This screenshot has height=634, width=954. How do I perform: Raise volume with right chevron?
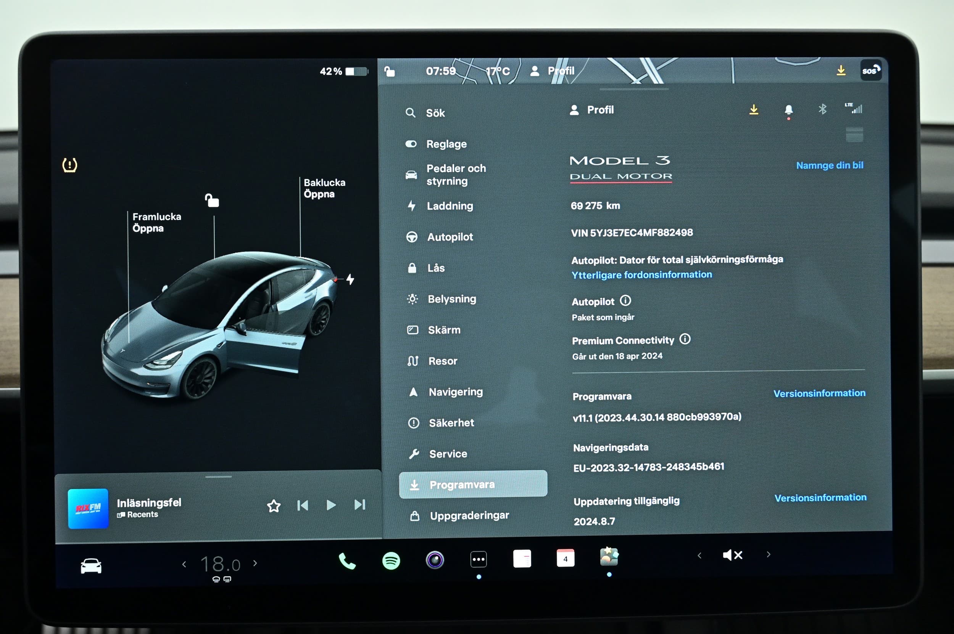coord(768,554)
